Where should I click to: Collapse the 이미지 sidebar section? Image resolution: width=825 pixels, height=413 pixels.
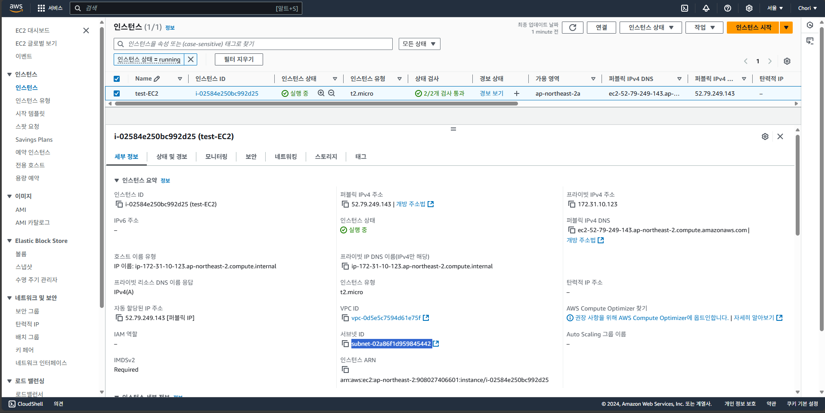(x=9, y=196)
